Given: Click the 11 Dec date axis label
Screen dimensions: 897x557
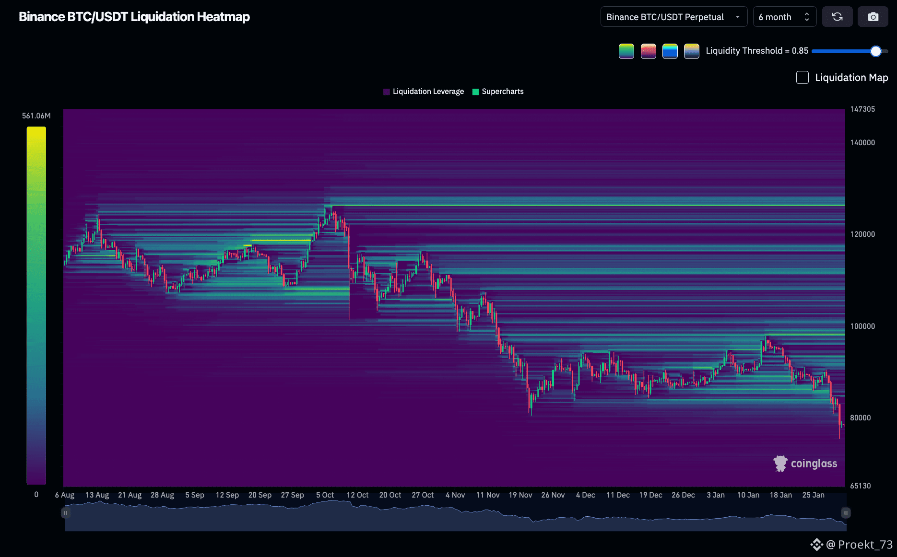Looking at the screenshot, I should (x=618, y=495).
